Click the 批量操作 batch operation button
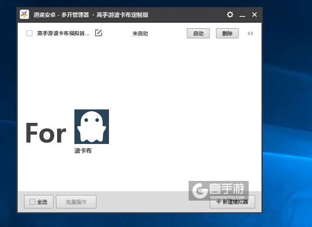The width and height of the screenshot is (312, 227). [76, 202]
